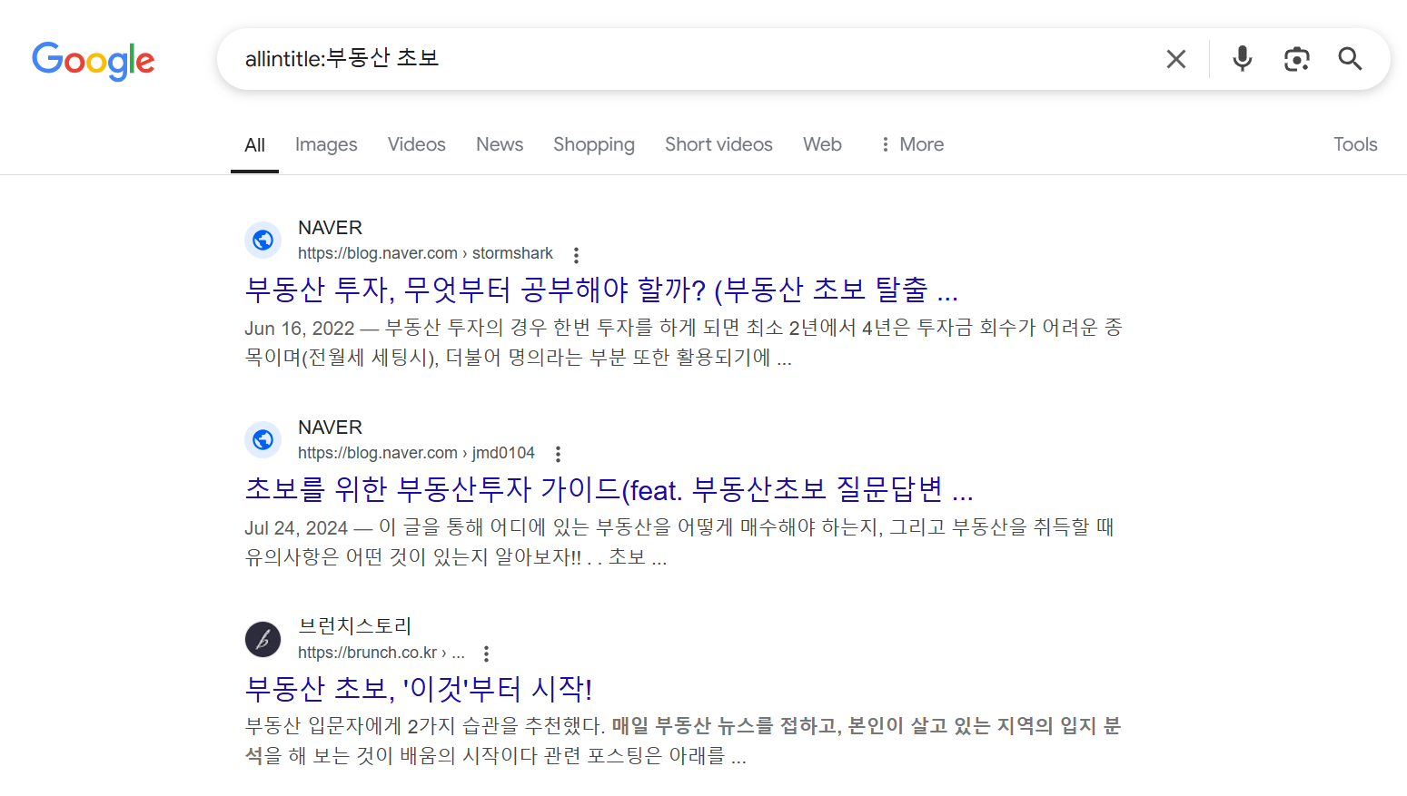Open the Web tab
The image size is (1407, 796).
tap(822, 144)
